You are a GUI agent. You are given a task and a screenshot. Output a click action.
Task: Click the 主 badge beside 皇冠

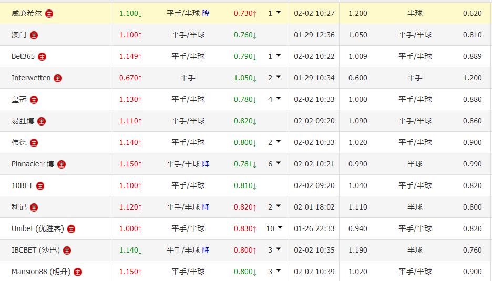pyautogui.click(x=34, y=100)
